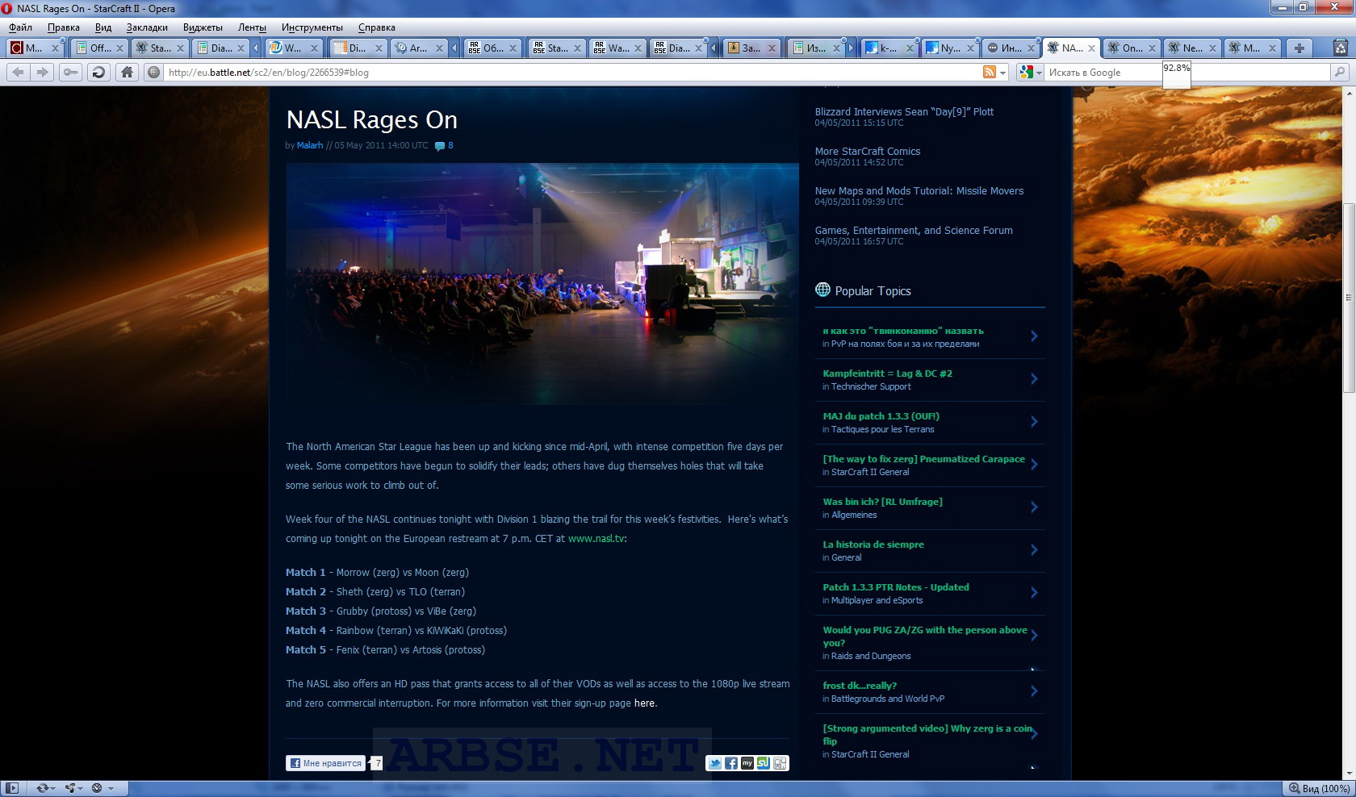Open arrow for 'Was bin ich? [RL Umfrage]' topic
This screenshot has height=797, width=1356.
pos(1034,507)
